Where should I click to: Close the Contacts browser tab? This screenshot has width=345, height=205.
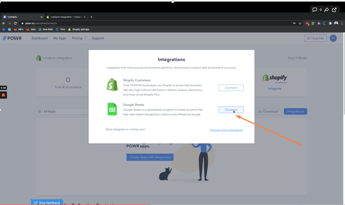[42, 17]
